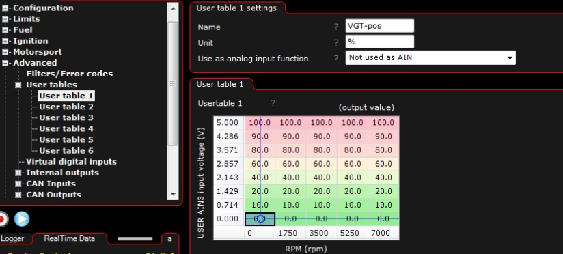Switch to the RealTime Data tab
Screen dimensions: 563x254
pyautogui.click(x=69, y=238)
